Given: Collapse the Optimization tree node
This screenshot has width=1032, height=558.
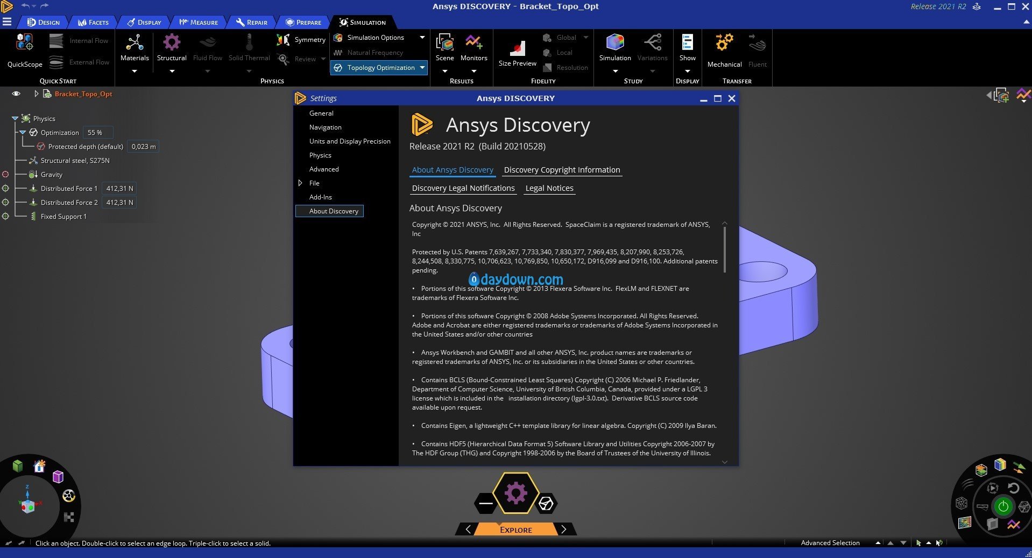Looking at the screenshot, I should click(23, 132).
